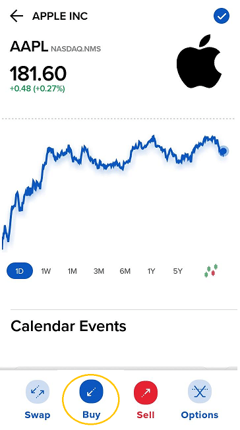Screen dimensions: 240x430
Task: Toggle the blue watchlist checkmark
Action: 222,16
